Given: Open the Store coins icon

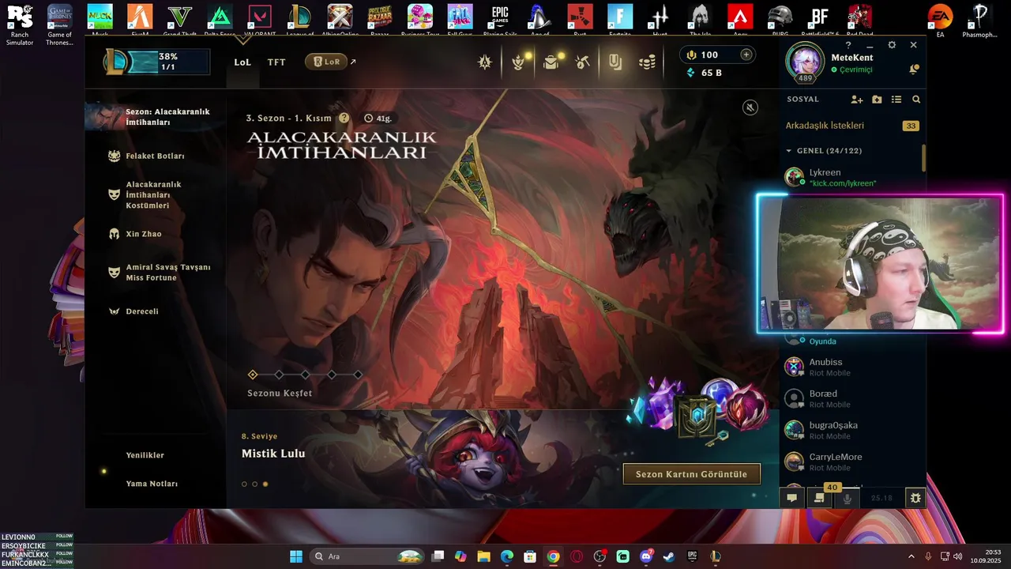Looking at the screenshot, I should point(647,62).
